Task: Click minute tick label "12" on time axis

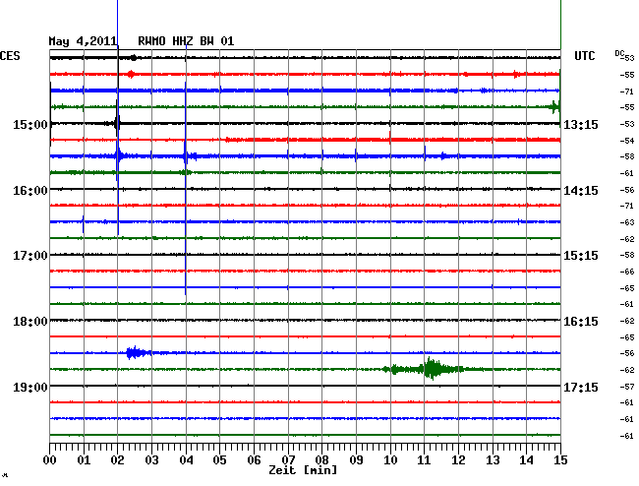Action: tap(458, 460)
